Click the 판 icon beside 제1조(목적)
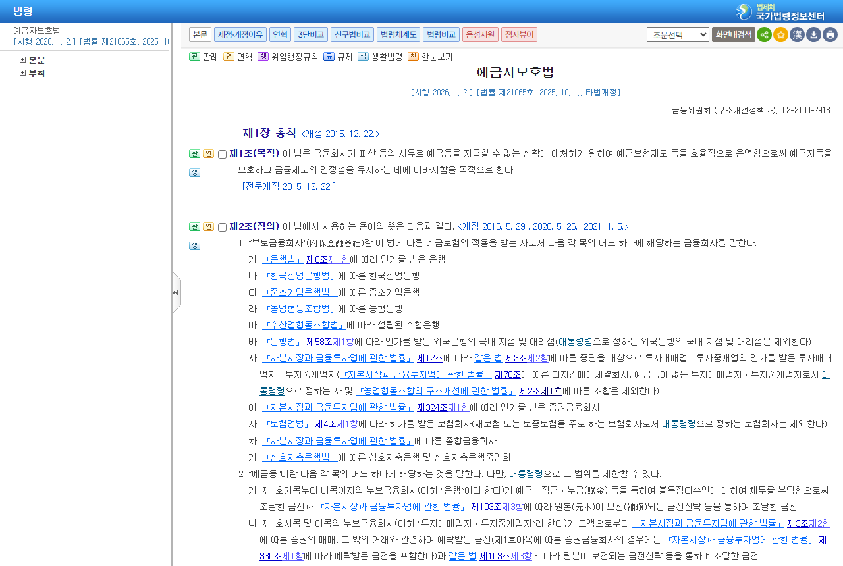The height and width of the screenshot is (566, 843). (x=194, y=154)
